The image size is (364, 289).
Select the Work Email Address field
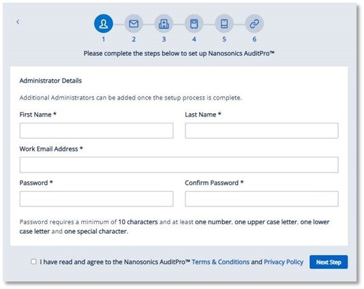179,165
